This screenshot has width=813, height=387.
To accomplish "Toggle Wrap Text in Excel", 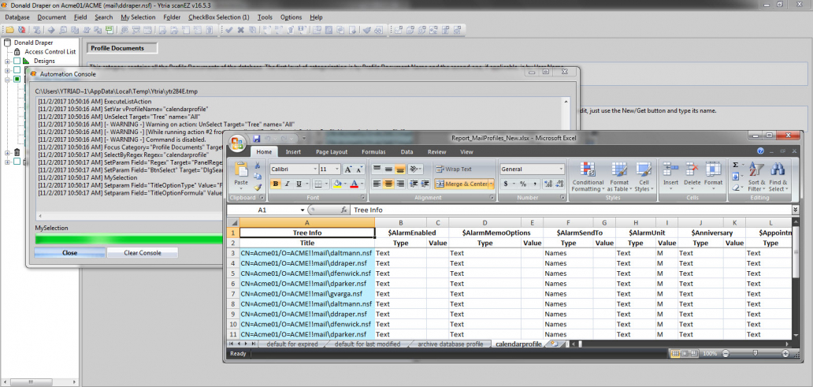I will [x=453, y=169].
